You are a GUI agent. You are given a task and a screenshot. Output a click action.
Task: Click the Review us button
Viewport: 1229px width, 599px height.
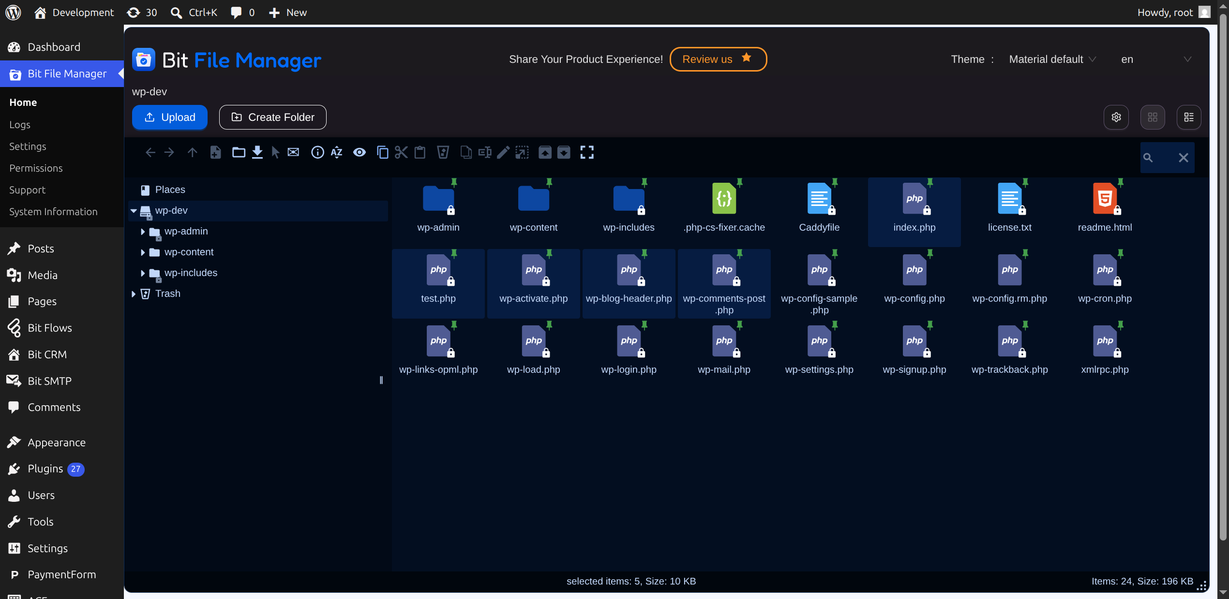[x=718, y=59]
